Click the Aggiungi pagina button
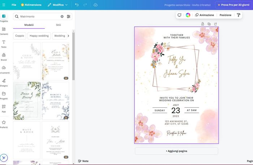The width and height of the screenshot is (253, 165). [x=176, y=151]
